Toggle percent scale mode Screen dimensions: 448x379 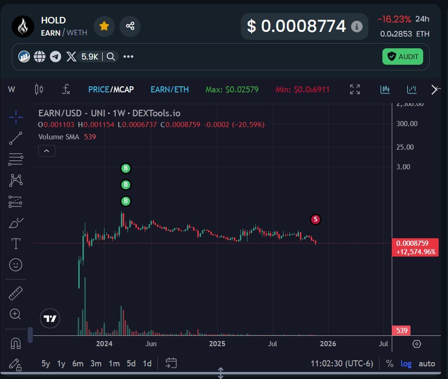389,364
